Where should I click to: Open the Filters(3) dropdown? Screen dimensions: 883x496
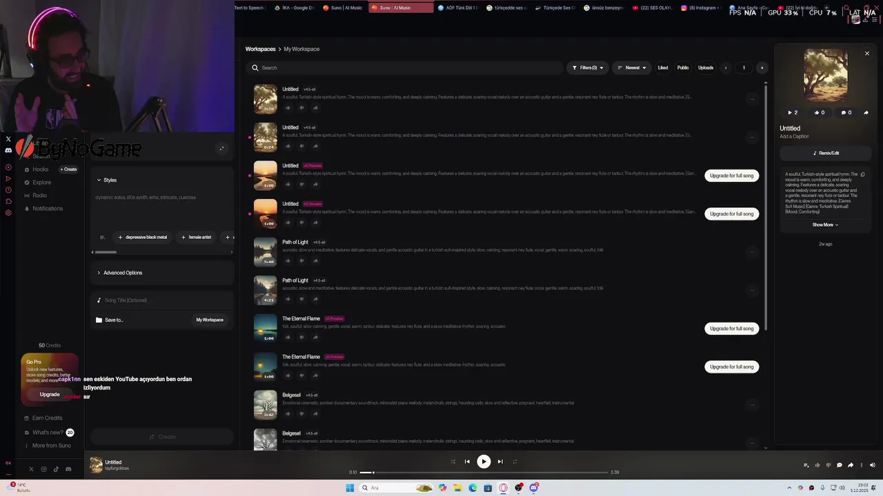click(588, 68)
